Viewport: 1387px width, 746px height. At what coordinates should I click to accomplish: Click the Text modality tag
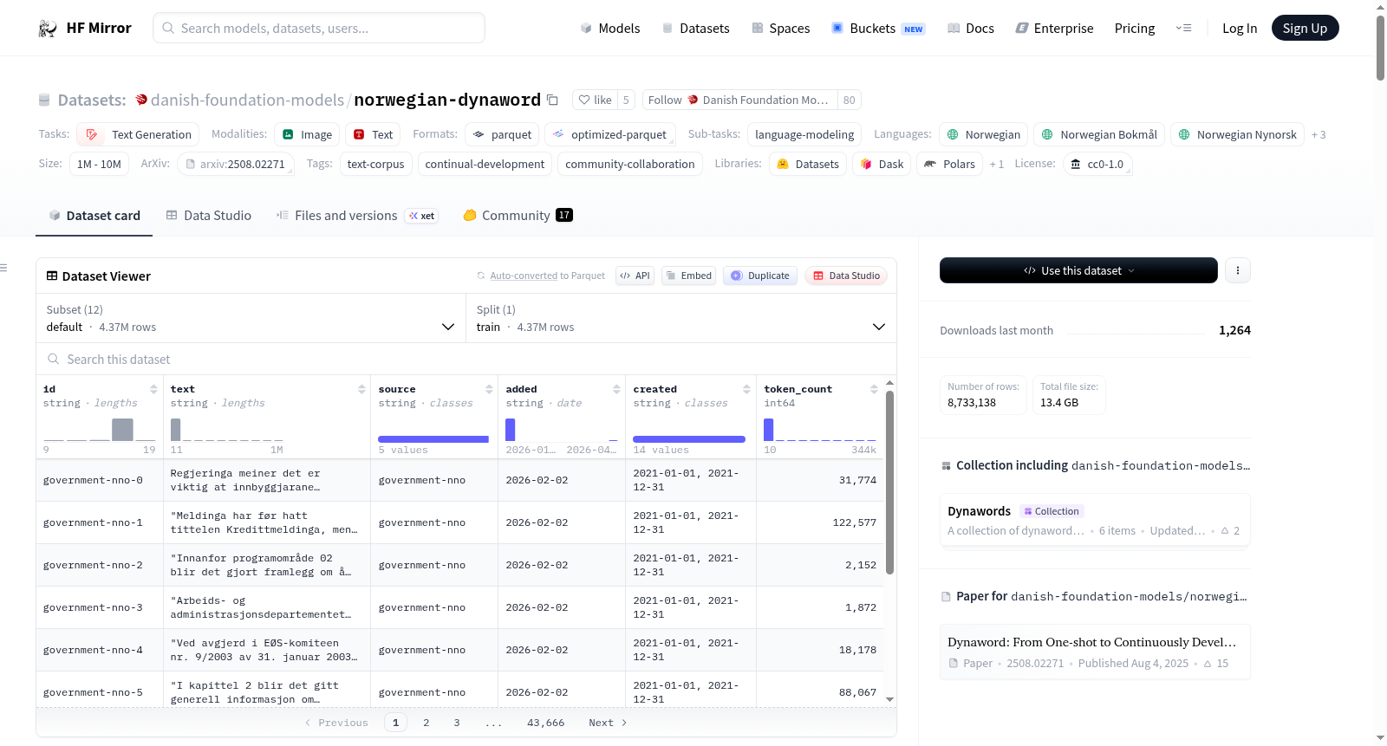point(373,134)
